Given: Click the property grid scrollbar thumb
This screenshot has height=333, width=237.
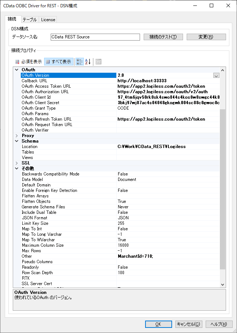Looking at the screenshot, I should click(x=222, y=189).
